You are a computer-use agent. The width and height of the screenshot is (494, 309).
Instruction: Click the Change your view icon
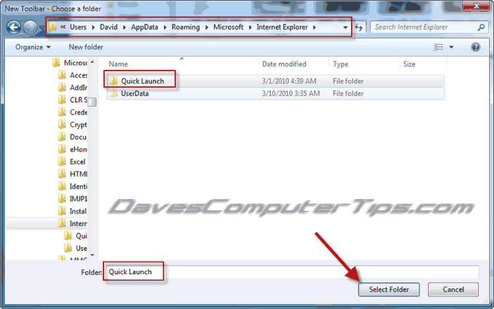(x=438, y=47)
